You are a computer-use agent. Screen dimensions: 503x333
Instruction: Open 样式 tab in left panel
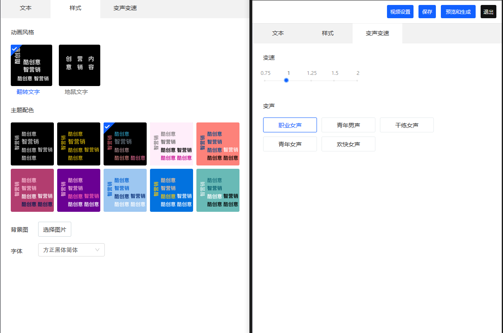click(75, 8)
